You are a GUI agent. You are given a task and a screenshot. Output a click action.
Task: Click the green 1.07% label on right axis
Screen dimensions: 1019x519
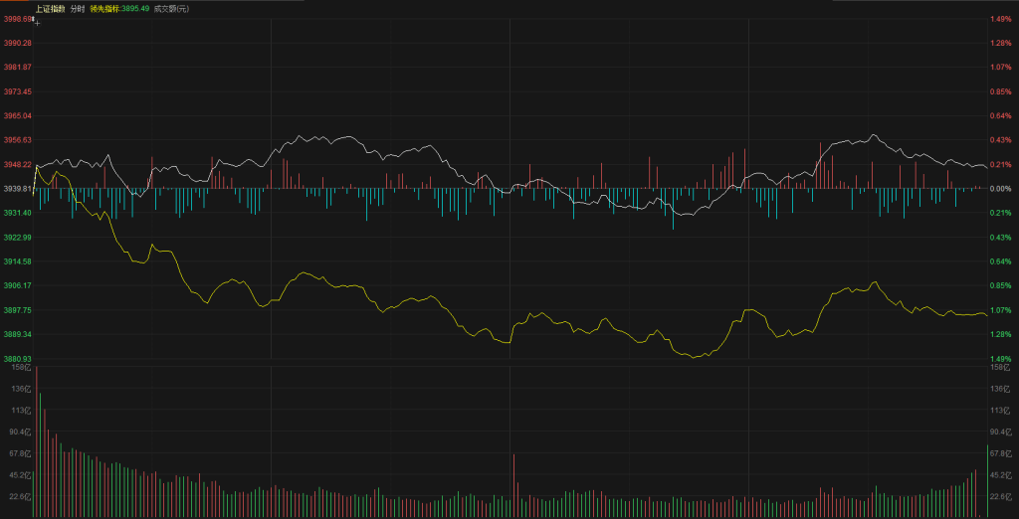[x=1000, y=310]
